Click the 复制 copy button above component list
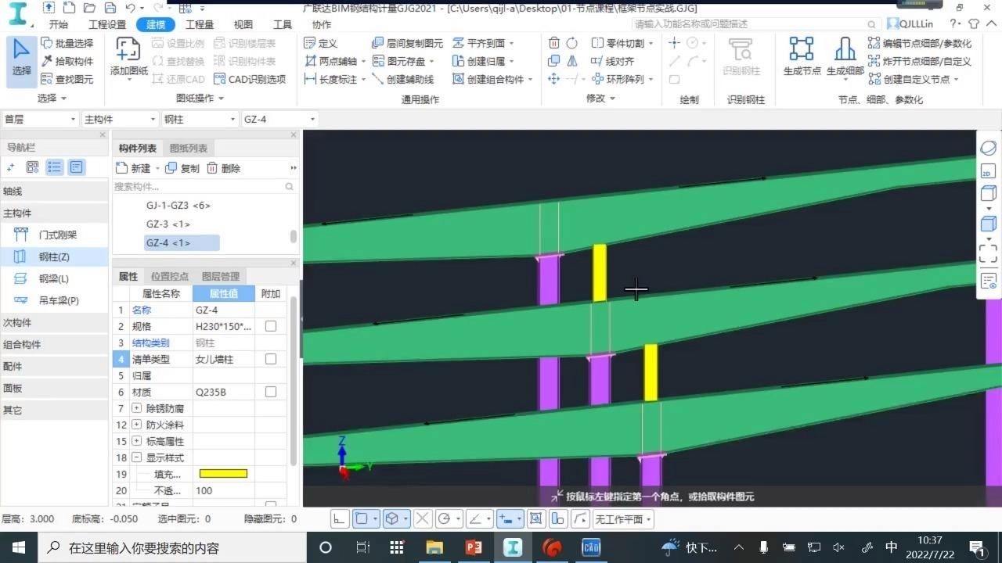The image size is (1002, 563). [190, 167]
